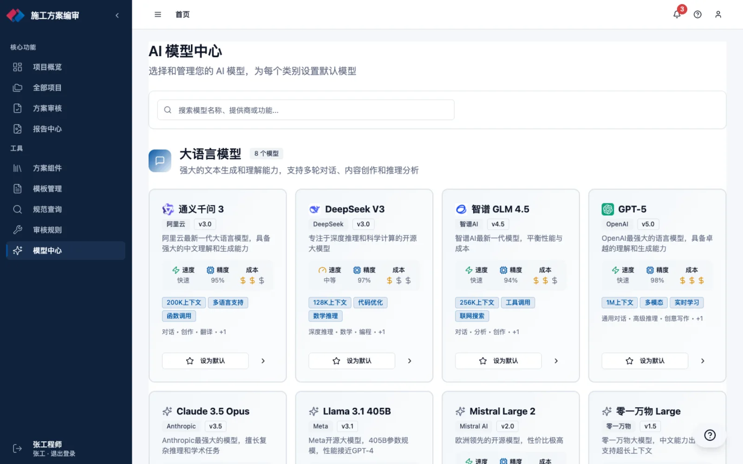
Task: Set 智谱 GLM 4.5 as default
Action: [x=498, y=361]
